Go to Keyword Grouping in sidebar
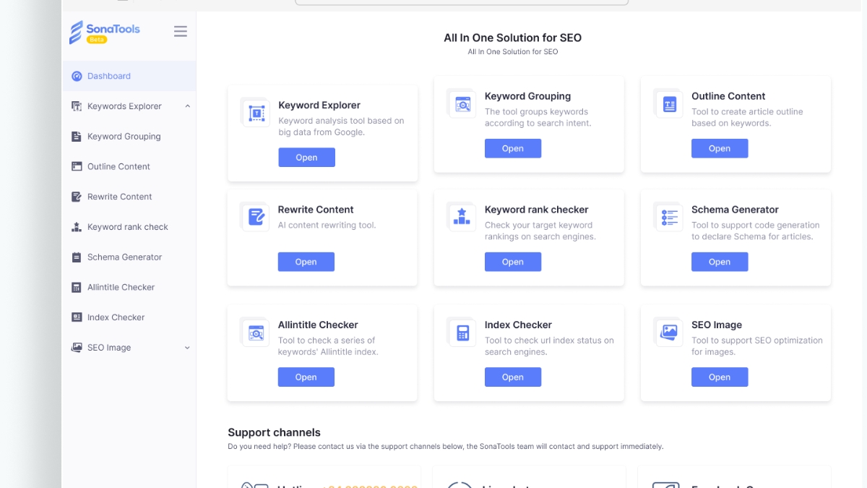The width and height of the screenshot is (867, 488). point(124,137)
